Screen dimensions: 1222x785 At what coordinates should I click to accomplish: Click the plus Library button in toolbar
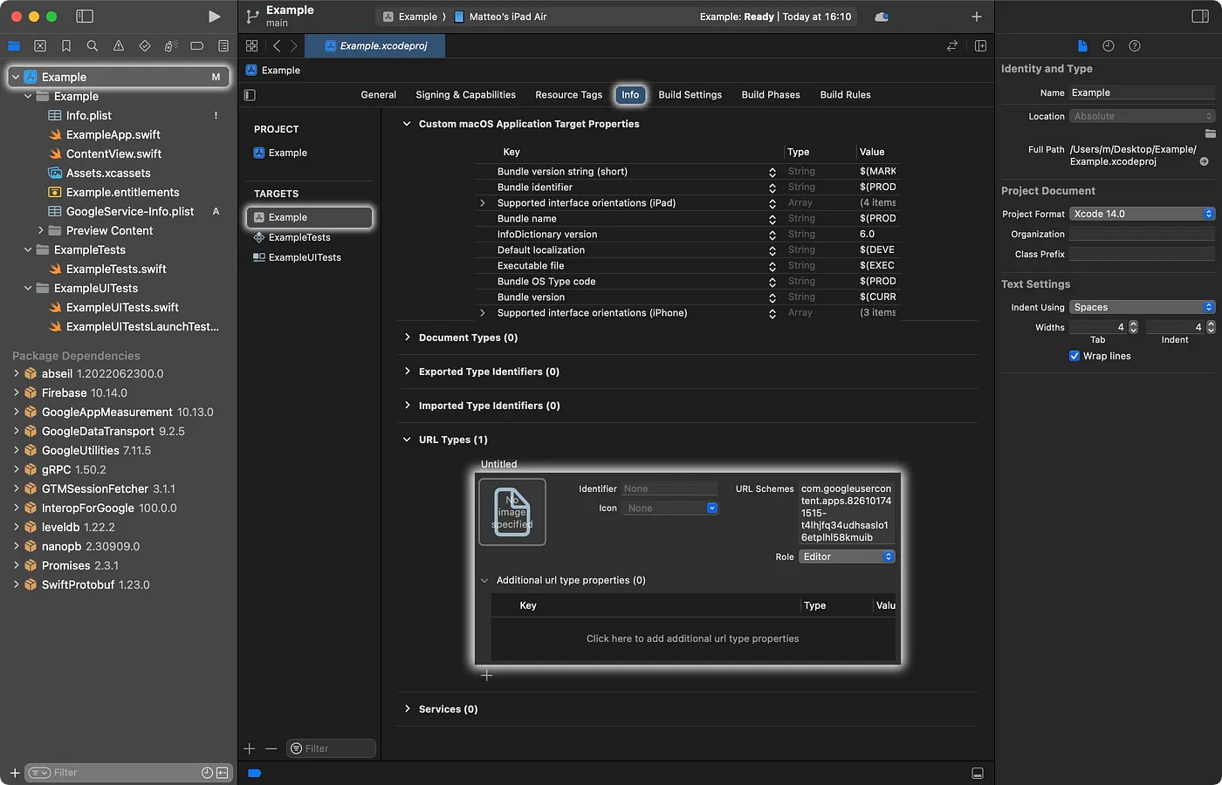point(977,17)
